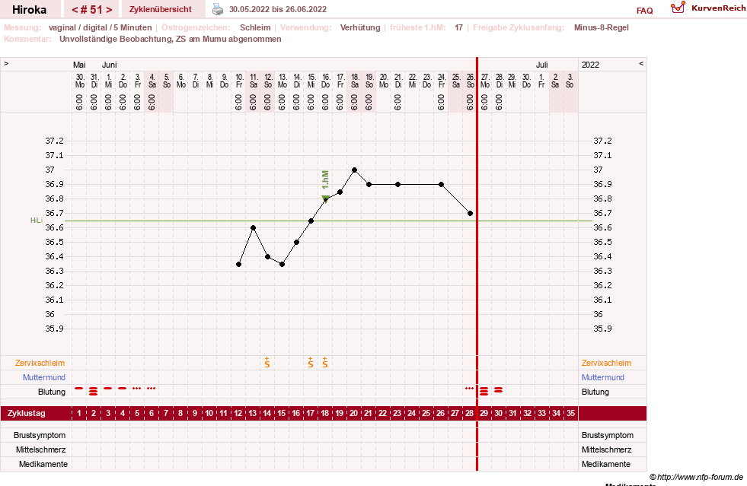This screenshot has height=486, width=747.
Task: Click cycle day 18 in Zyklustag row
Action: [x=325, y=413]
